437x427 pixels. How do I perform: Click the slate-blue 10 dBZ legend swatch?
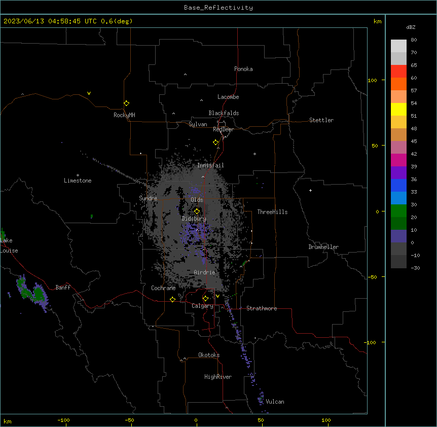coord(398,236)
